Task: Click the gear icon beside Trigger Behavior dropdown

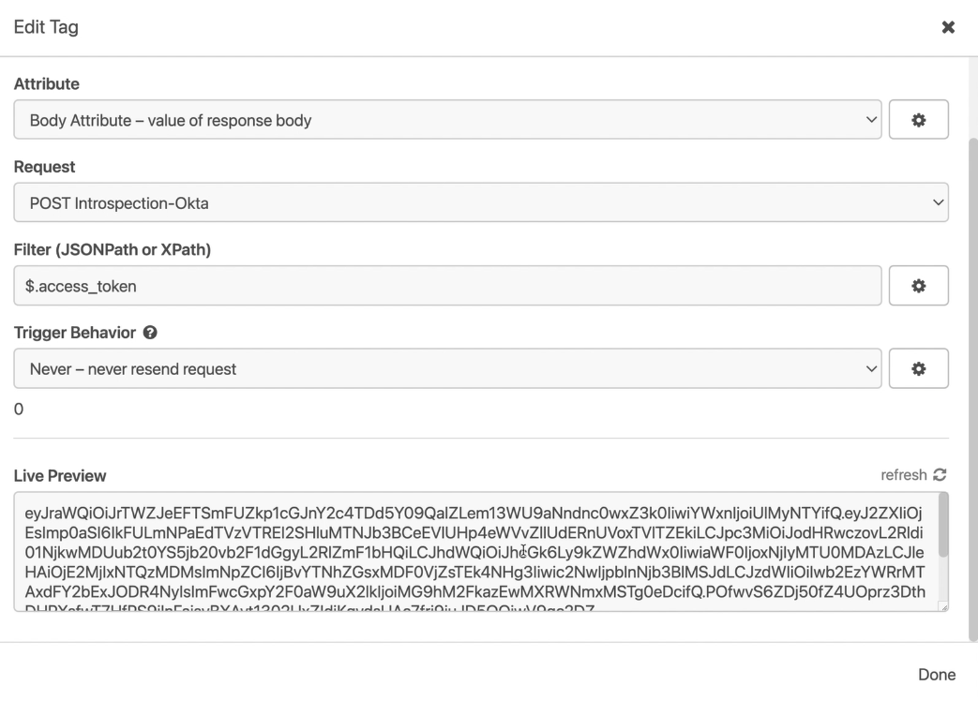Action: click(918, 368)
